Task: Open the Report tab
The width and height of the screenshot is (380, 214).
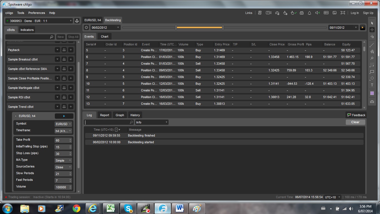Action: [105, 115]
